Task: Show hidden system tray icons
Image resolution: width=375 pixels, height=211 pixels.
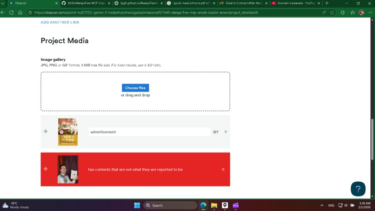Action: 322,205
